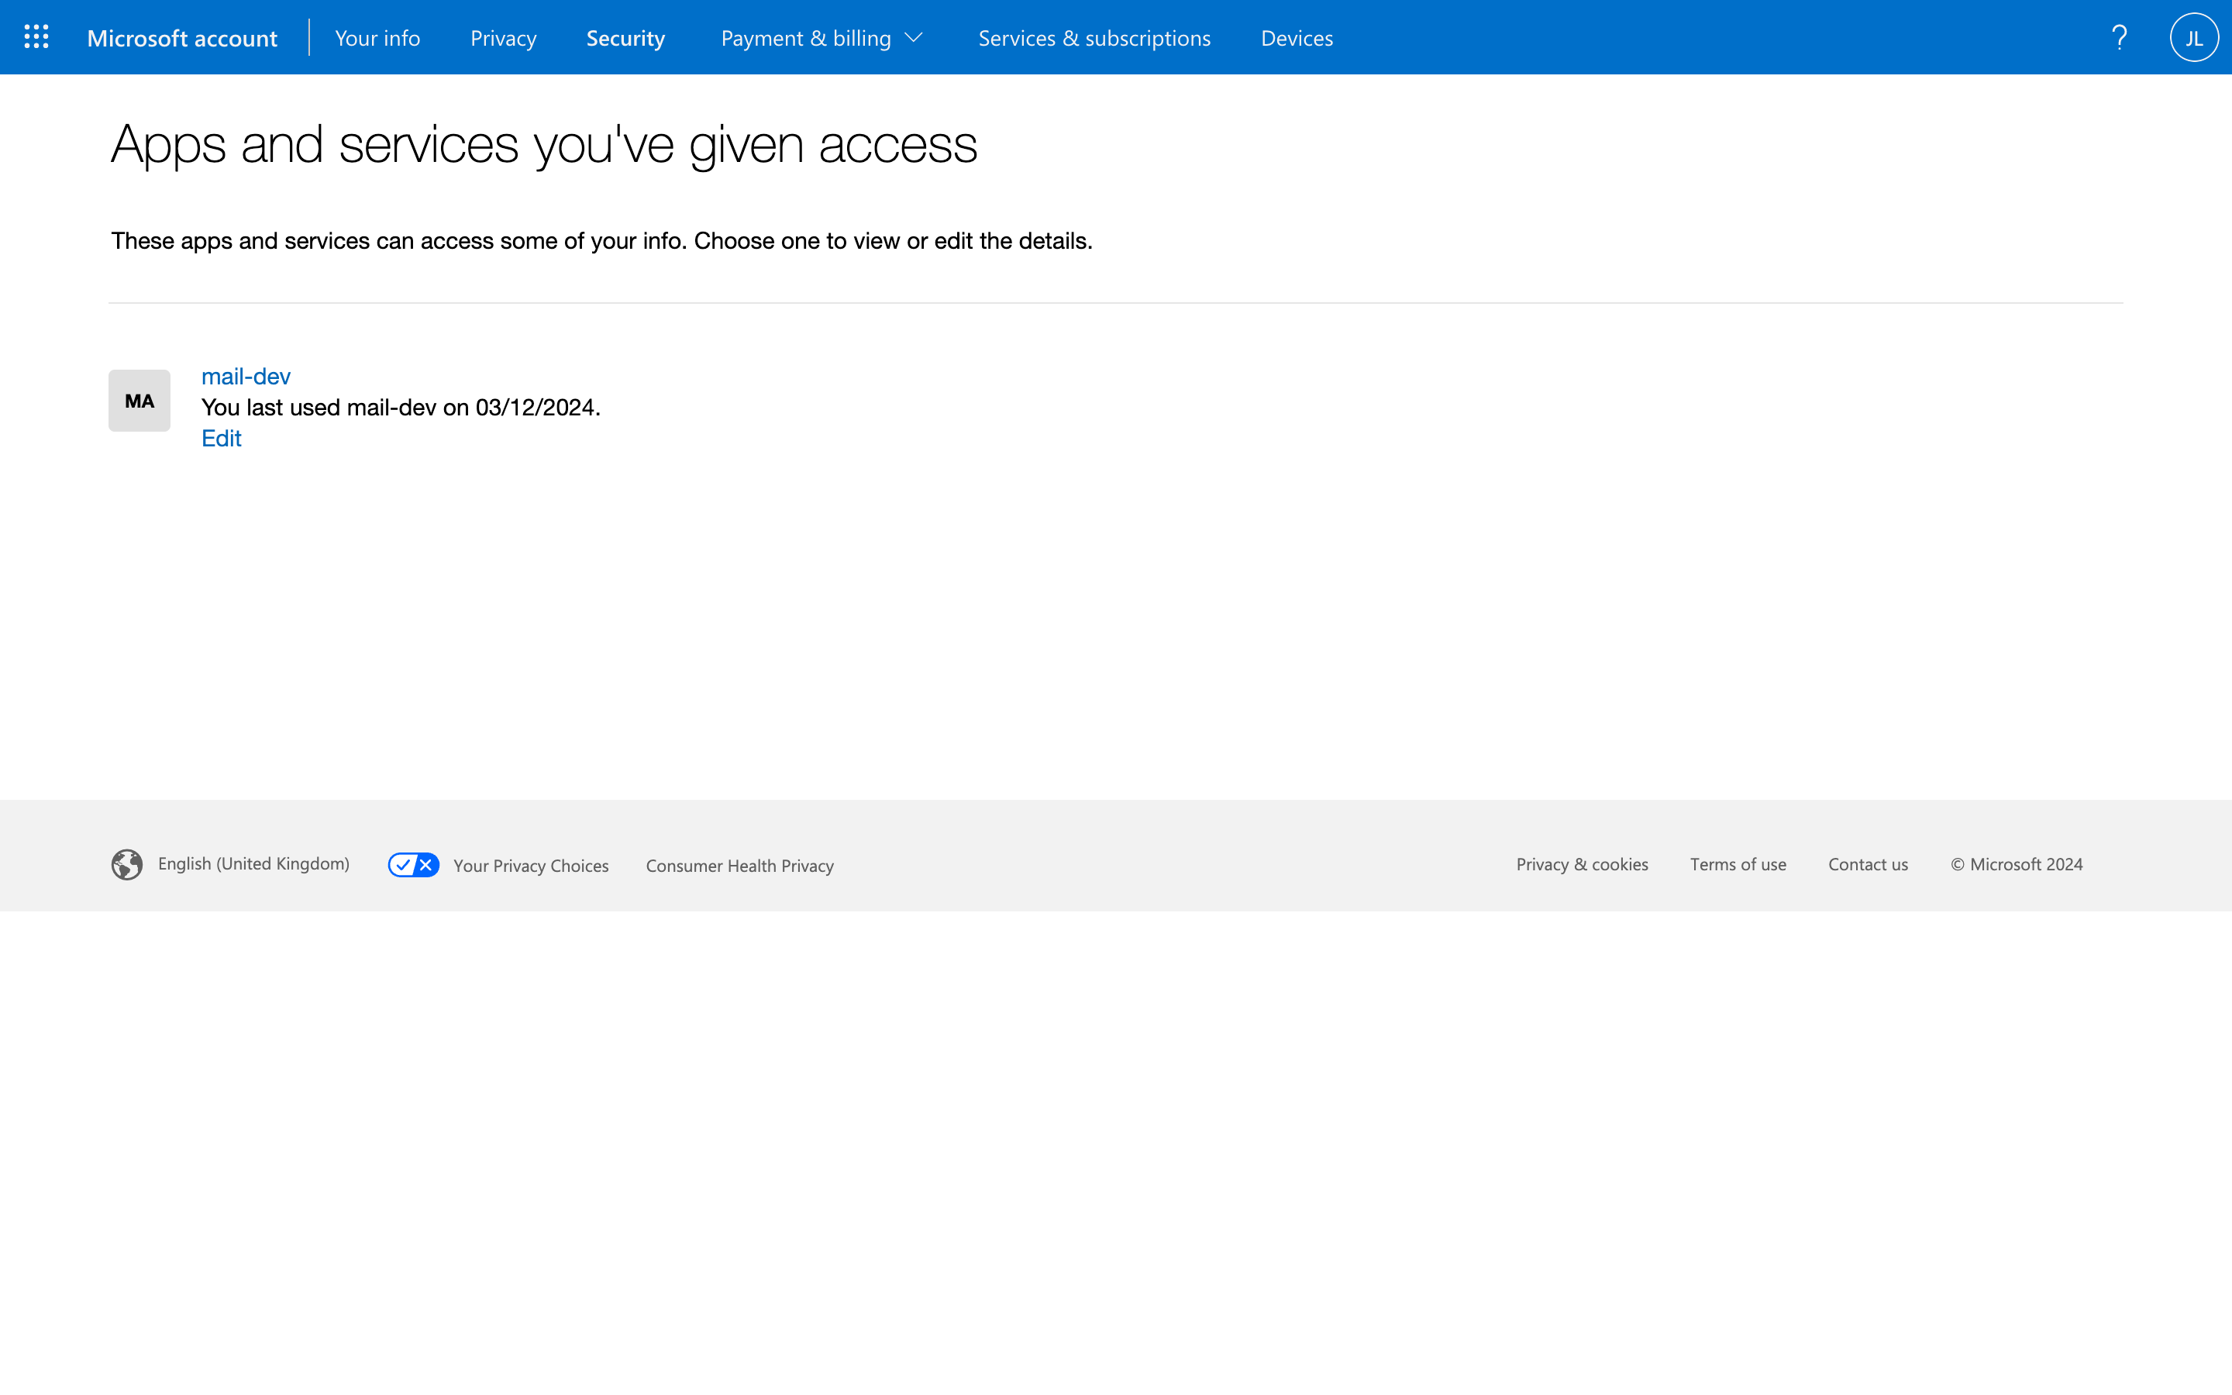
Task: Click the Microsoft account home link
Action: pos(181,38)
